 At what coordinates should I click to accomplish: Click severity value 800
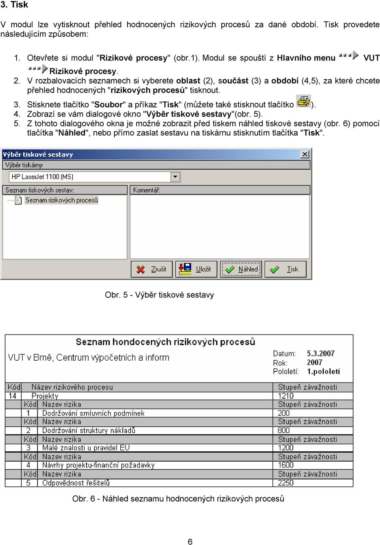(283, 430)
